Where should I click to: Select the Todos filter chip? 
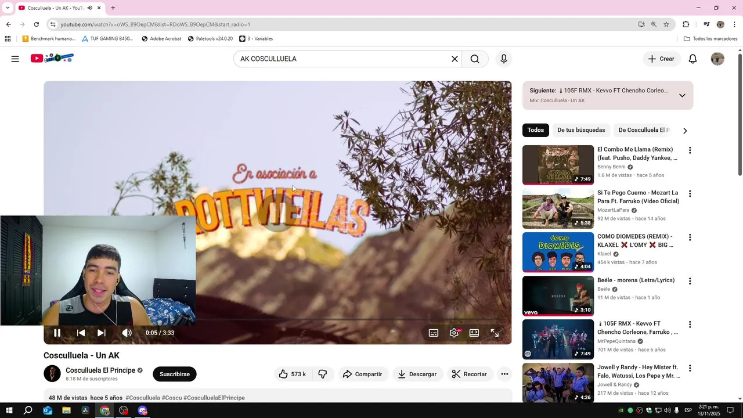536,130
